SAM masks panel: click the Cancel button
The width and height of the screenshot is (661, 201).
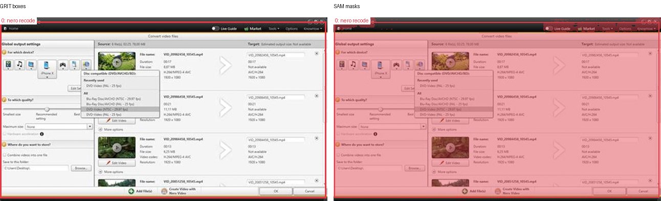point(643,191)
